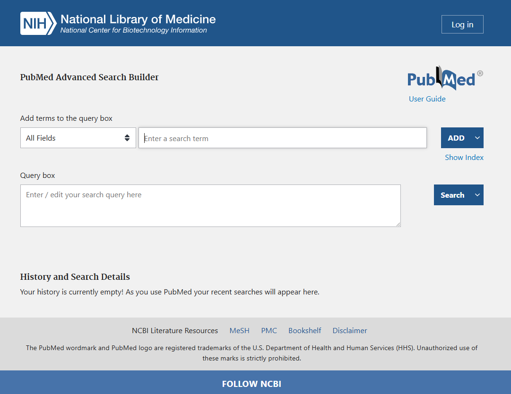511x394 pixels.
Task: Click inside the Query box textarea
Action: (x=210, y=205)
